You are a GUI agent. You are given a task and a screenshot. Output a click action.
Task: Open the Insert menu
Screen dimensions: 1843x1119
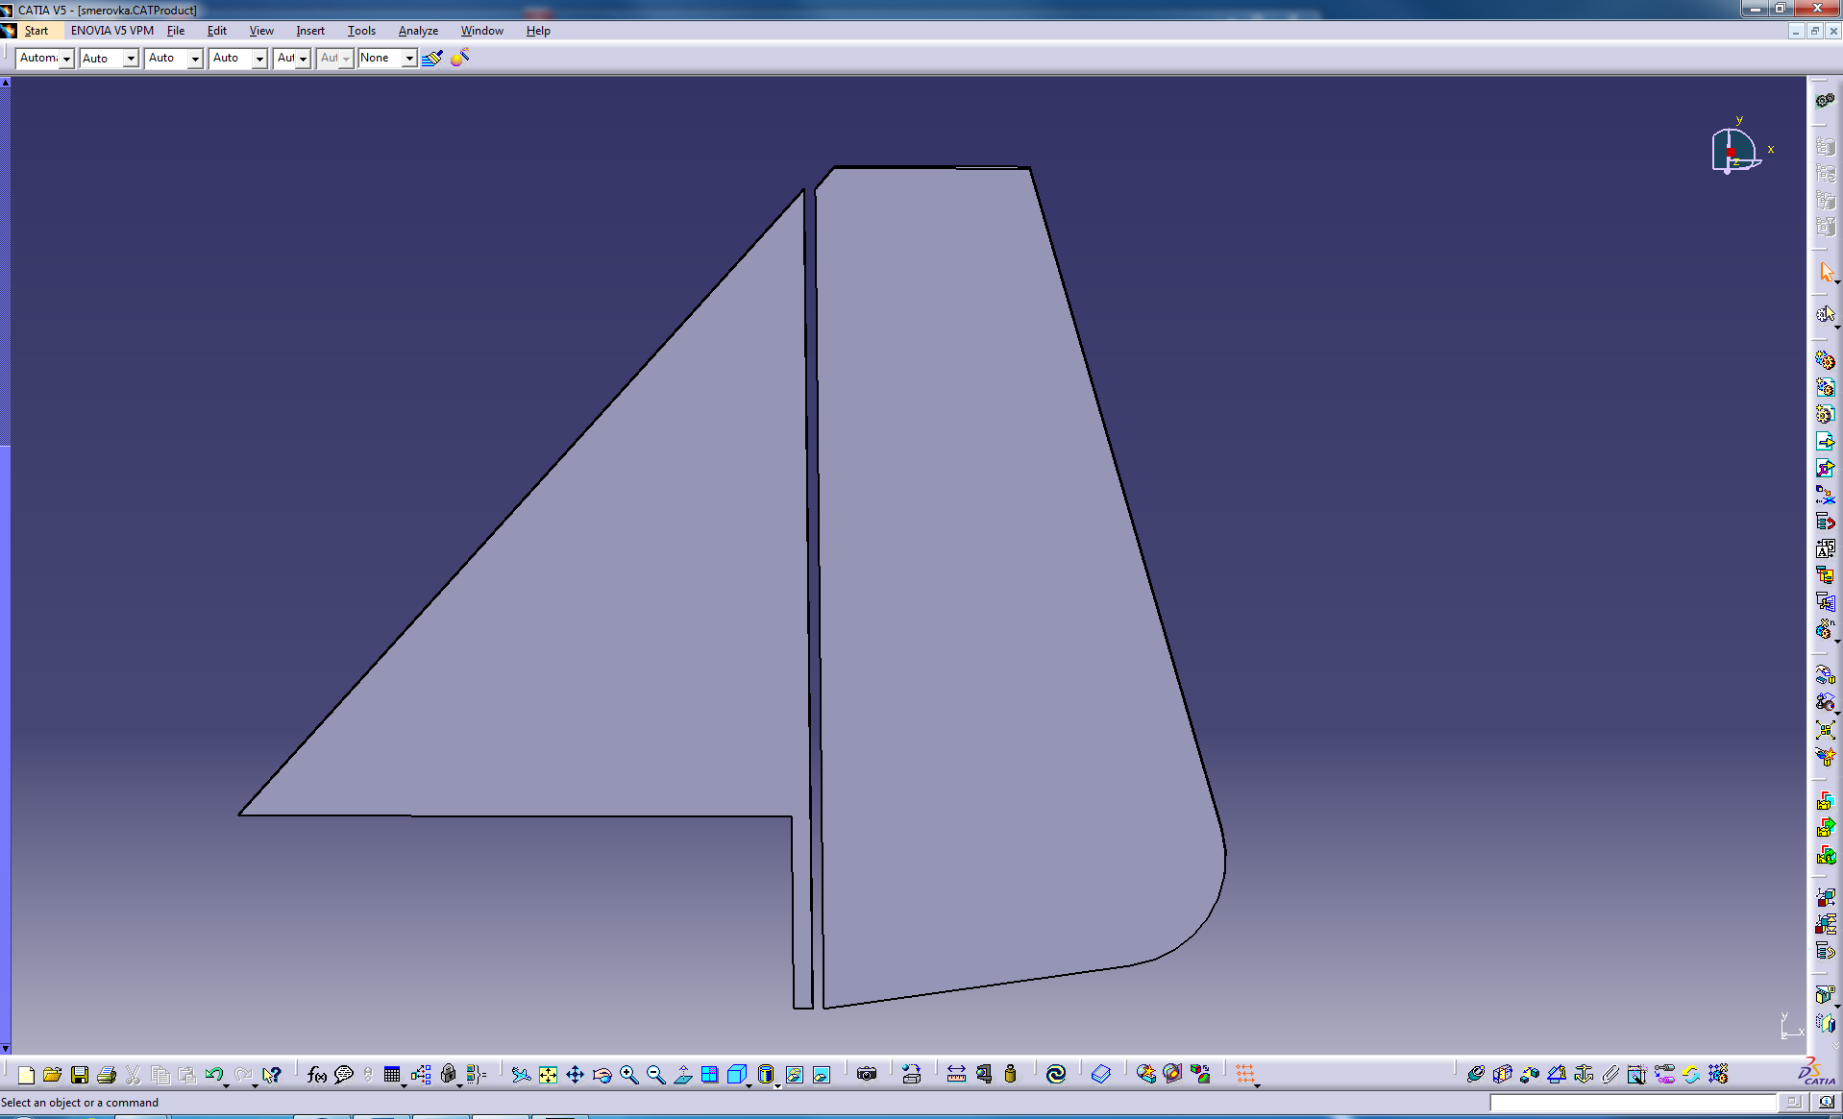point(310,31)
